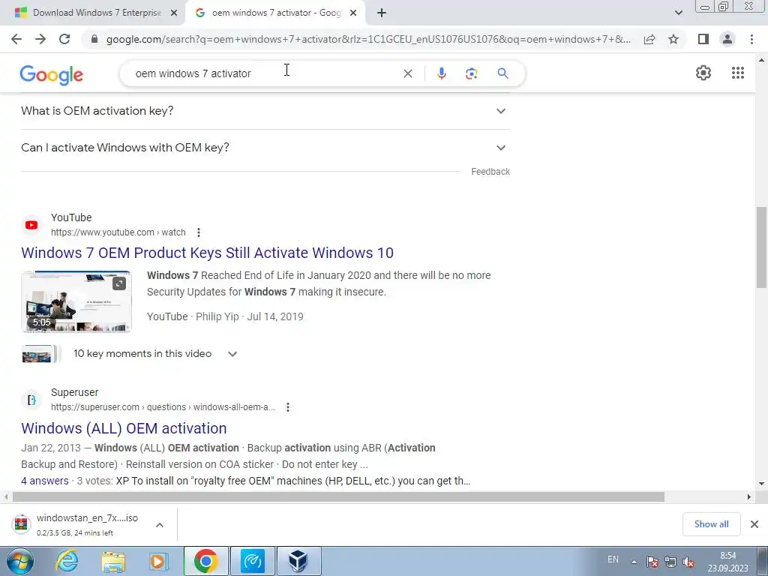Open the Google apps grid
This screenshot has height=576, width=768.
click(738, 73)
